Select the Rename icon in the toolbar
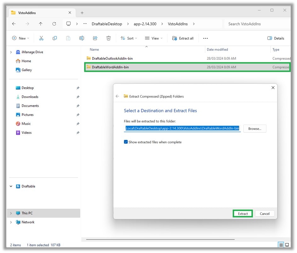Image resolution: width=297 pixels, height=253 pixels. pyautogui.click(x=82, y=38)
